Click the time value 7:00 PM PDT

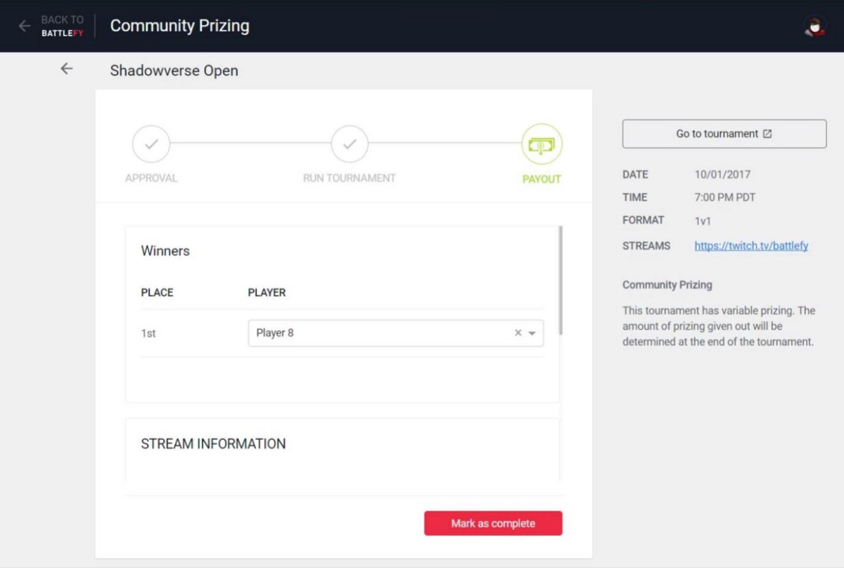pyautogui.click(x=725, y=198)
